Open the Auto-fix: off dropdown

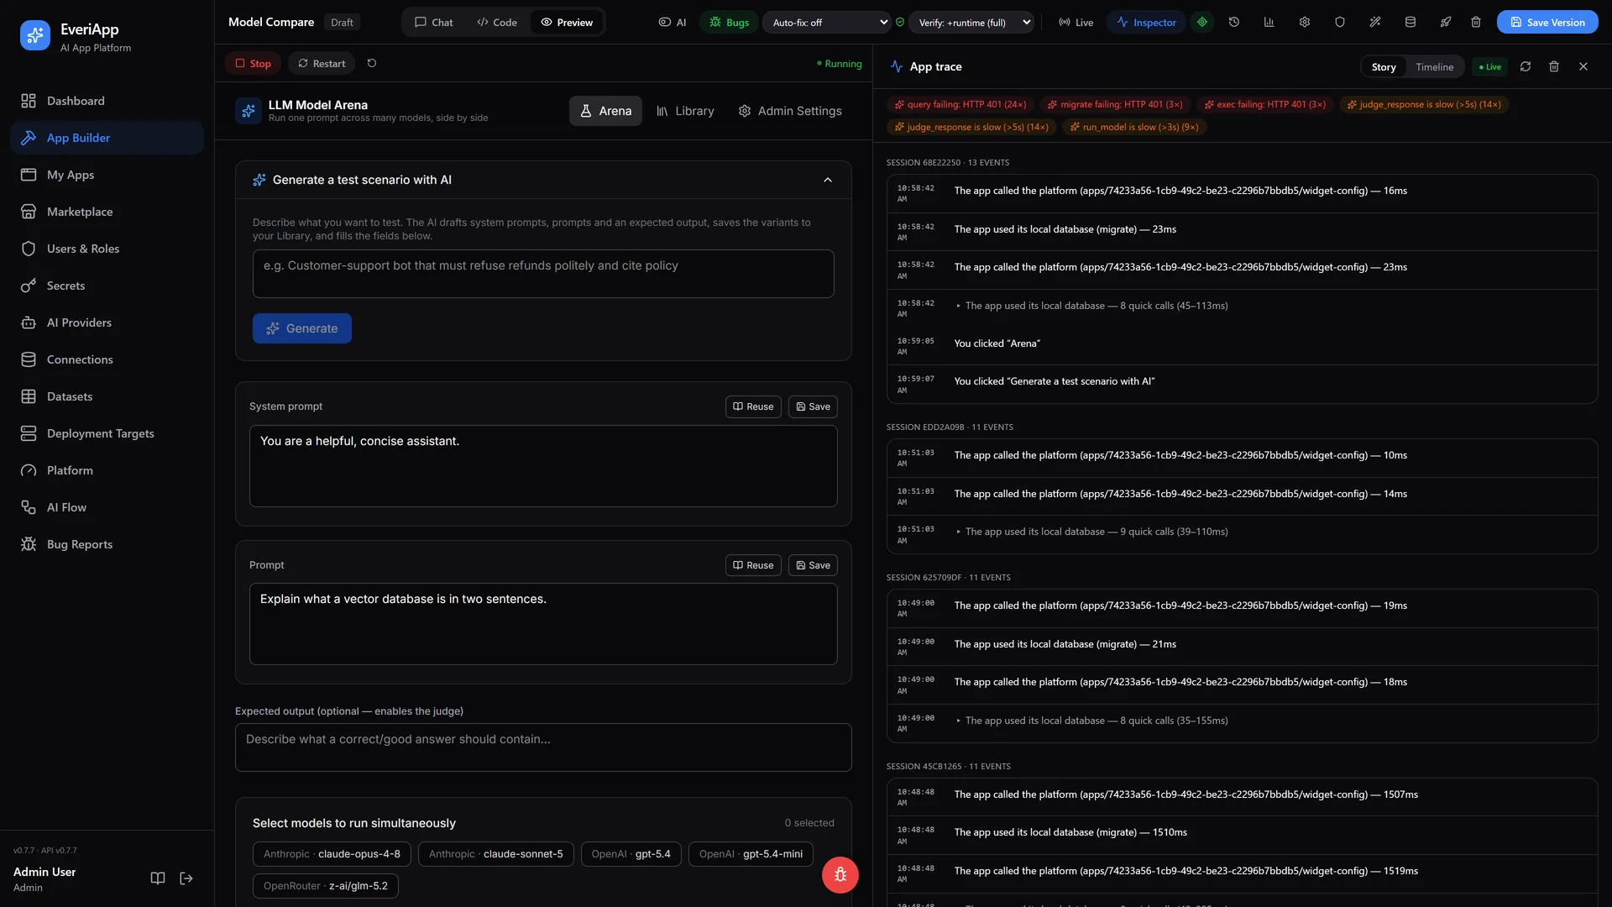(x=827, y=22)
